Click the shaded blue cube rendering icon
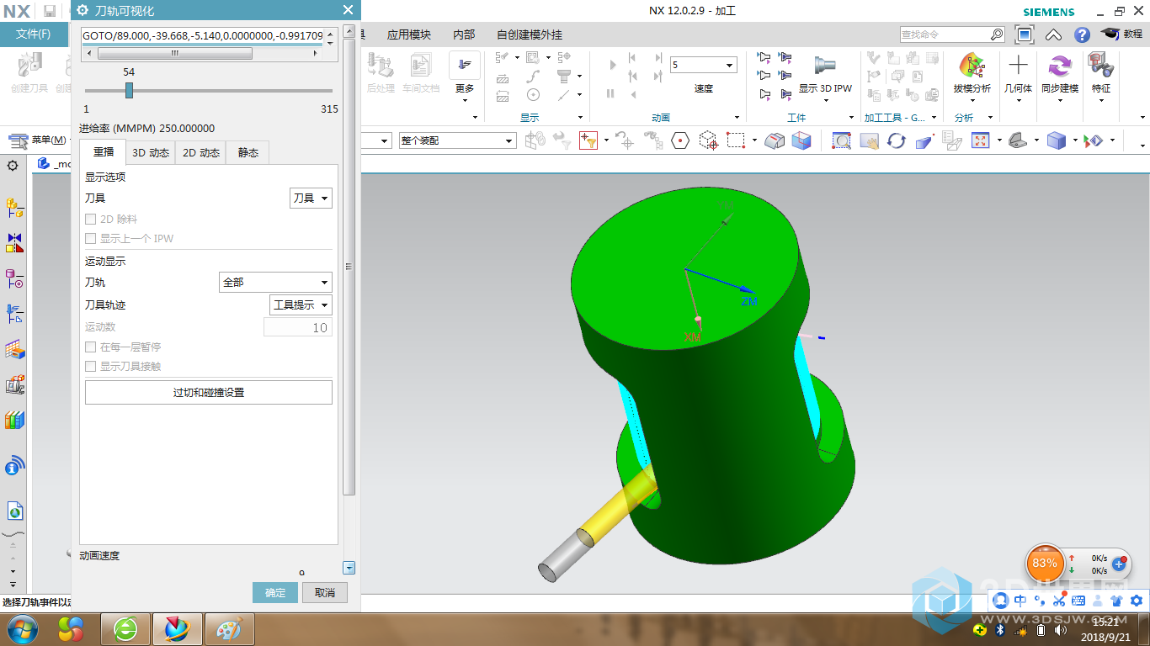The image size is (1150, 646). point(1056,140)
